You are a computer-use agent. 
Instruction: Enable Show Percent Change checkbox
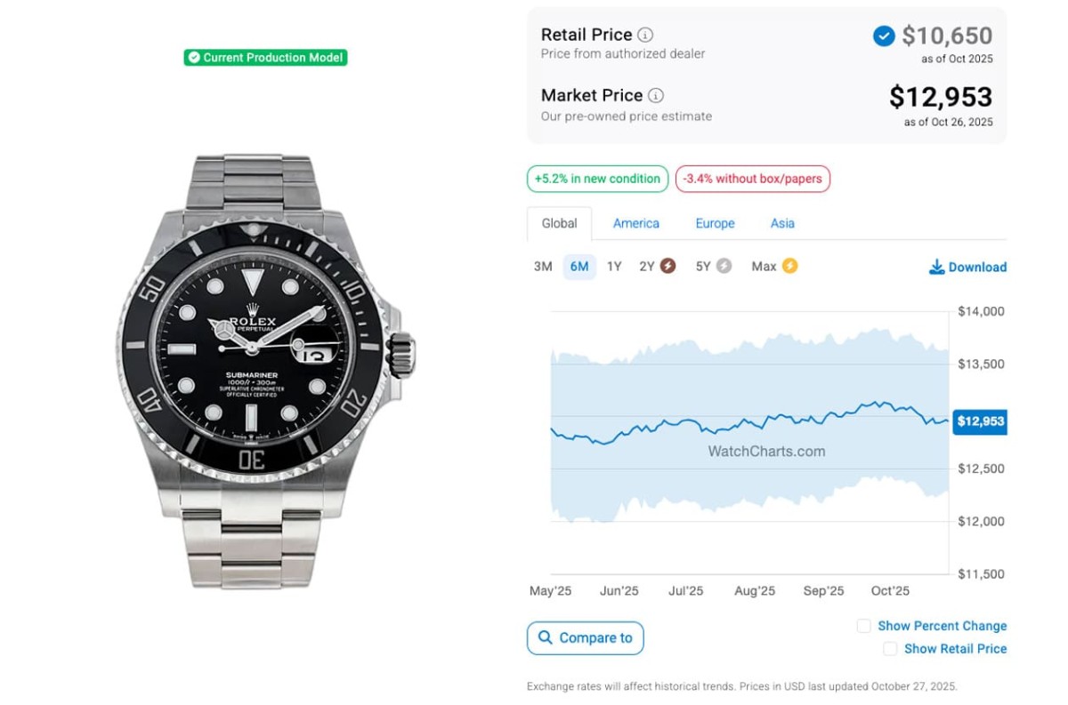pyautogui.click(x=863, y=626)
